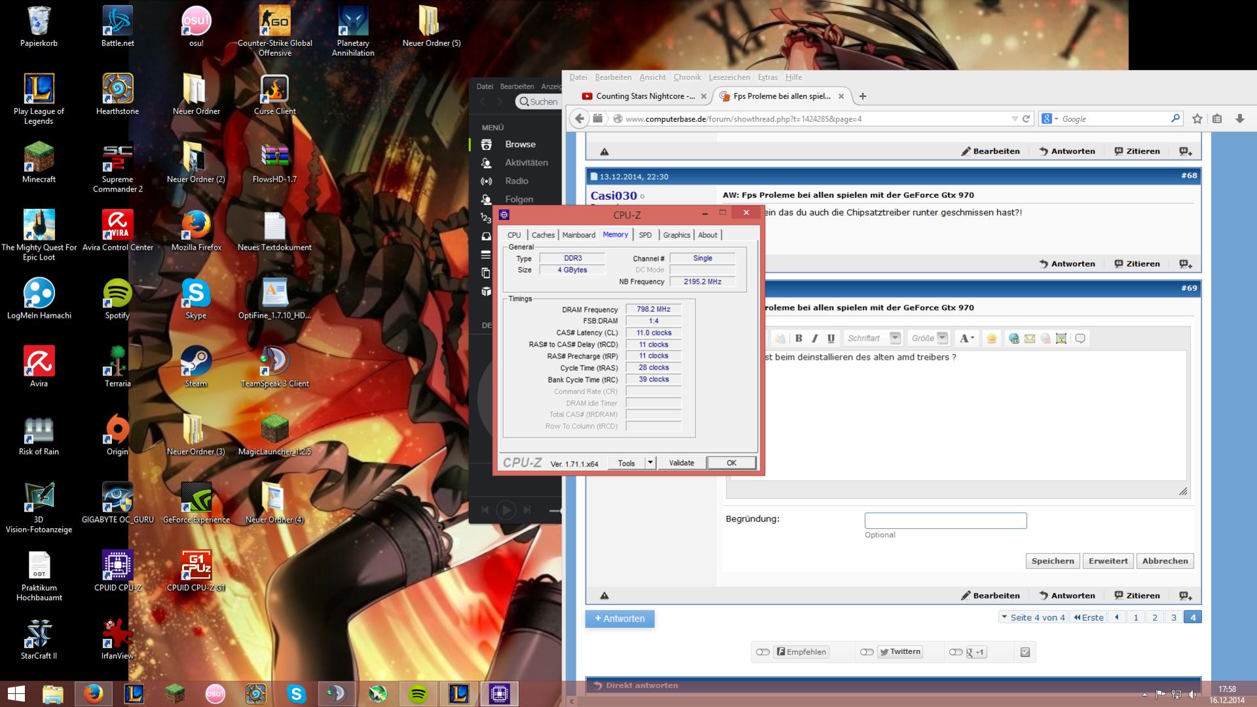This screenshot has width=1257, height=707.
Task: Skip to previous track in Spotify
Action: 485,510
